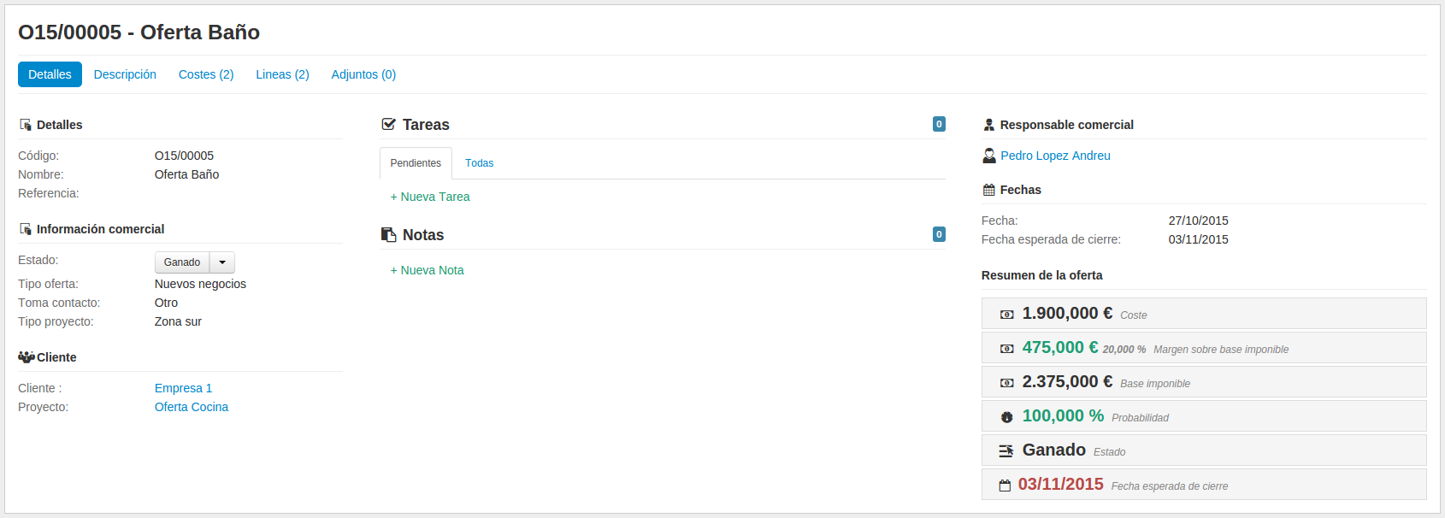Click the Toma contacto value Otro
The width and height of the screenshot is (1445, 518).
[166, 303]
